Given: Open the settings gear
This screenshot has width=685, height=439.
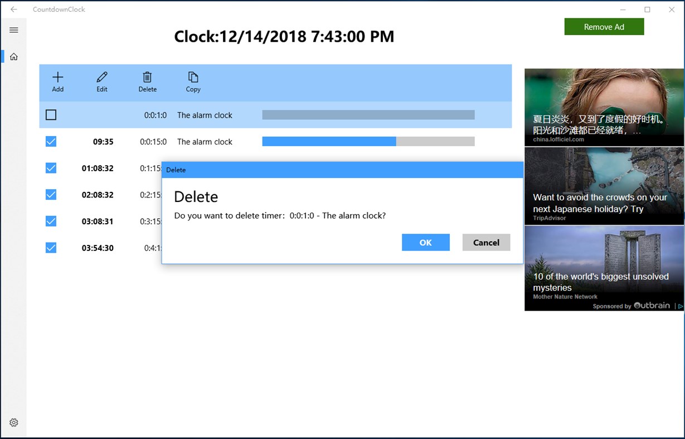Looking at the screenshot, I should [x=13, y=422].
